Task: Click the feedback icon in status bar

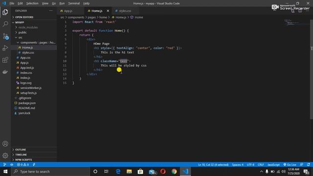Action: click(302, 165)
